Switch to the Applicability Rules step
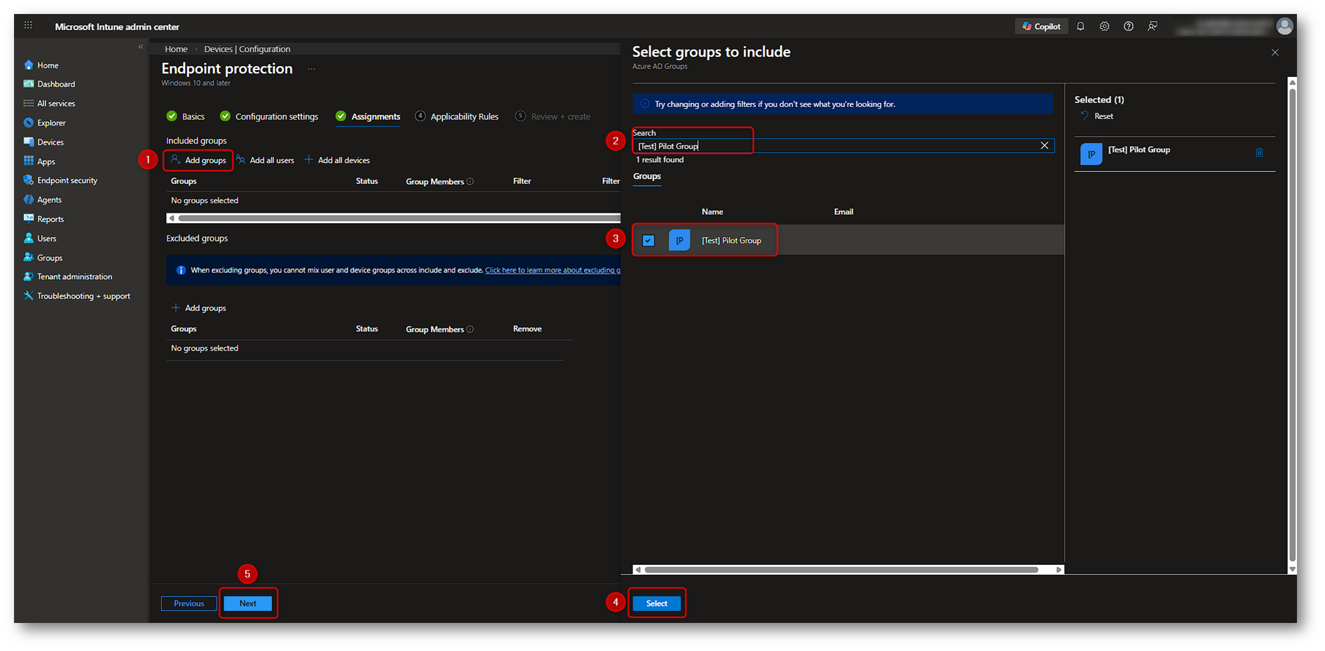Image resolution: width=1325 pixels, height=651 pixels. point(464,116)
